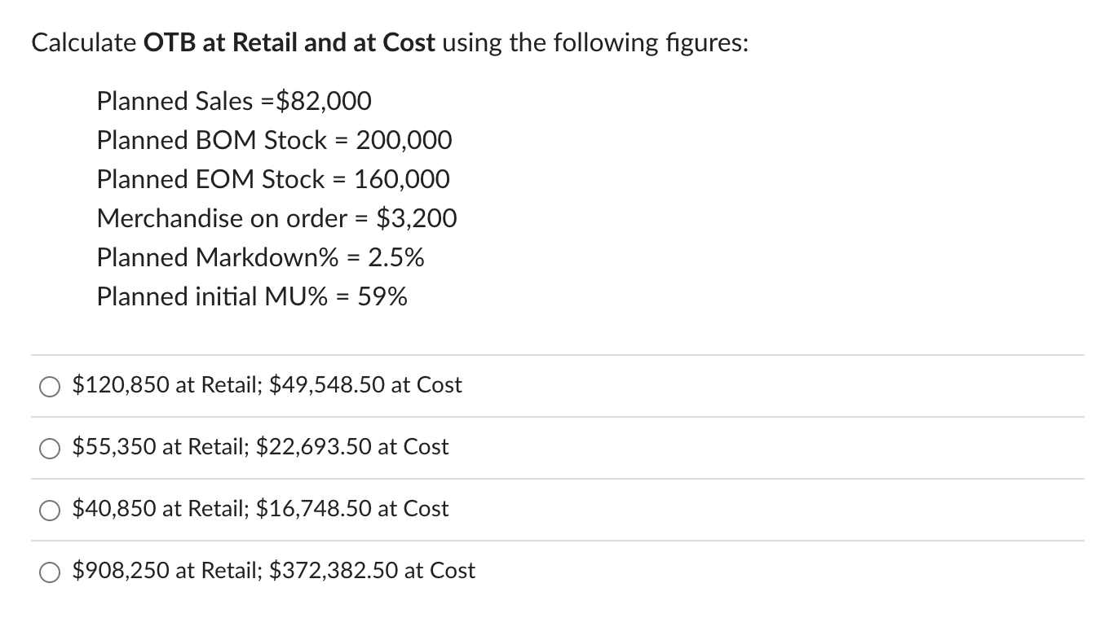This screenshot has width=1109, height=627.
Task: Click the Planned Markdown% 2.5% line
Action: coord(261,257)
